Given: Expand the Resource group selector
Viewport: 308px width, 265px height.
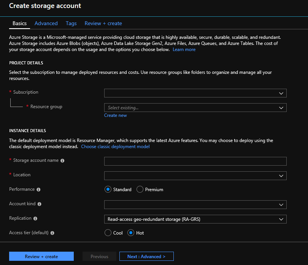Looking at the screenshot, I should point(195,107).
